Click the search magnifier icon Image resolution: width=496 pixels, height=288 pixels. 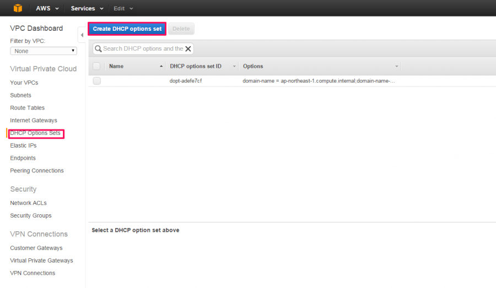point(99,48)
